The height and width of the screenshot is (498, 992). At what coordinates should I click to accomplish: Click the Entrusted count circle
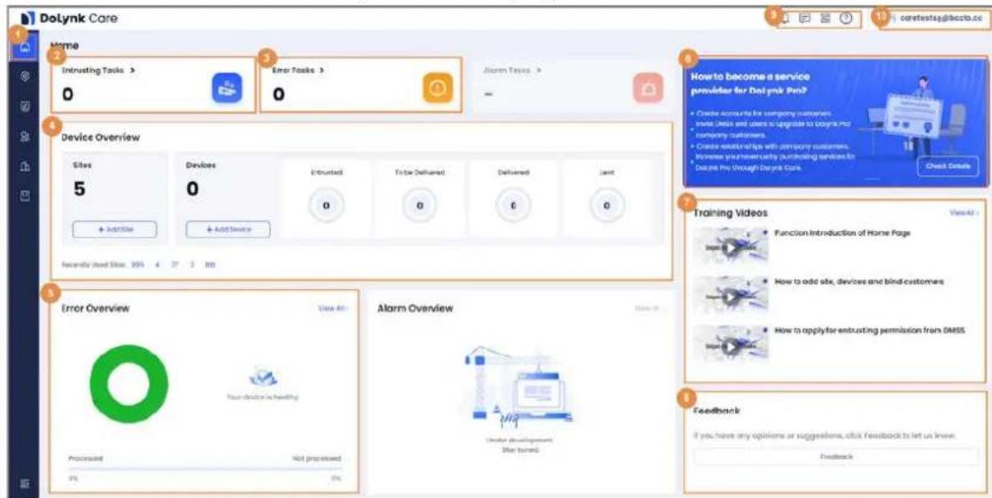pos(326,205)
